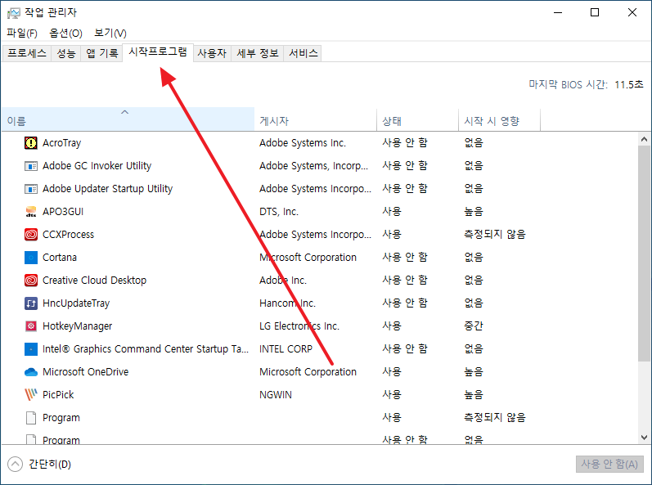Image resolution: width=652 pixels, height=485 pixels.
Task: Select the Cortana entry name
Action: tap(60, 258)
